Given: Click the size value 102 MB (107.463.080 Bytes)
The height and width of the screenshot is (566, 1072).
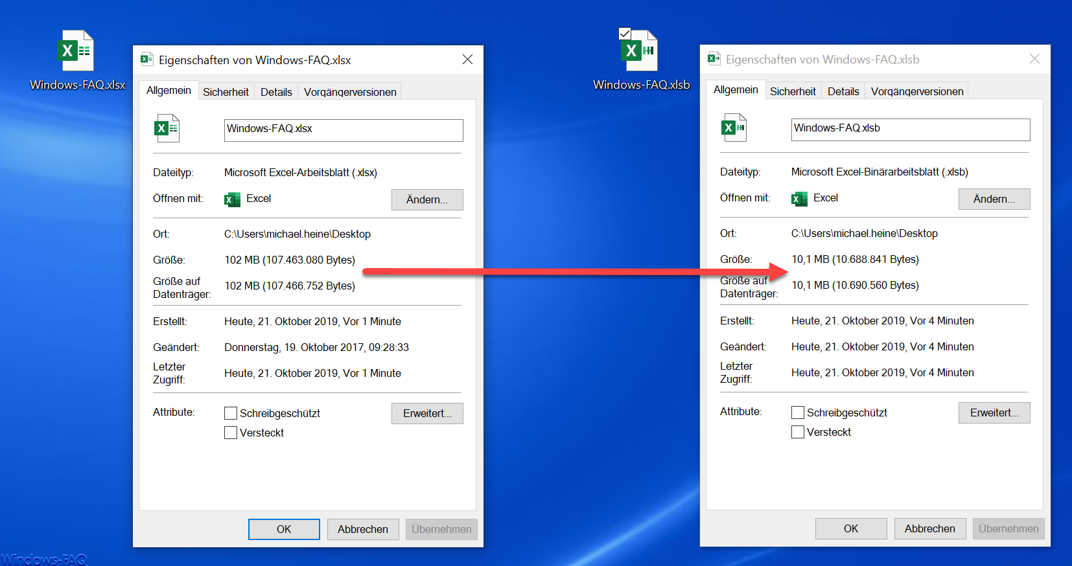Looking at the screenshot, I should (290, 260).
